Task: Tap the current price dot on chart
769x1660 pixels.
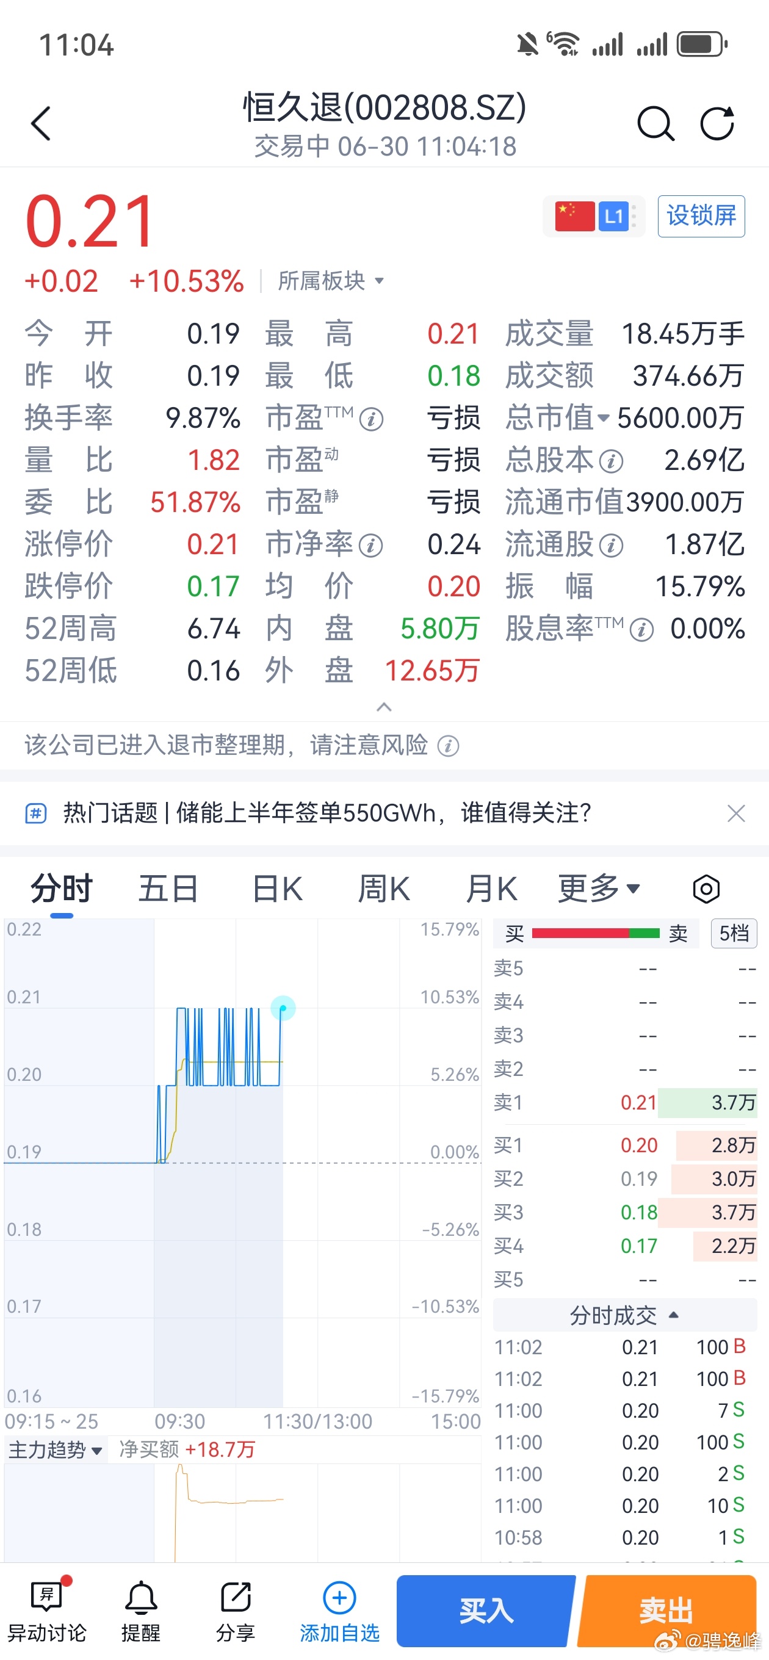Action: pos(283,1008)
